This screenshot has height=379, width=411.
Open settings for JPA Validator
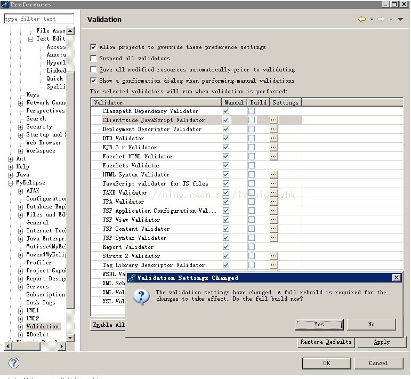(273, 201)
